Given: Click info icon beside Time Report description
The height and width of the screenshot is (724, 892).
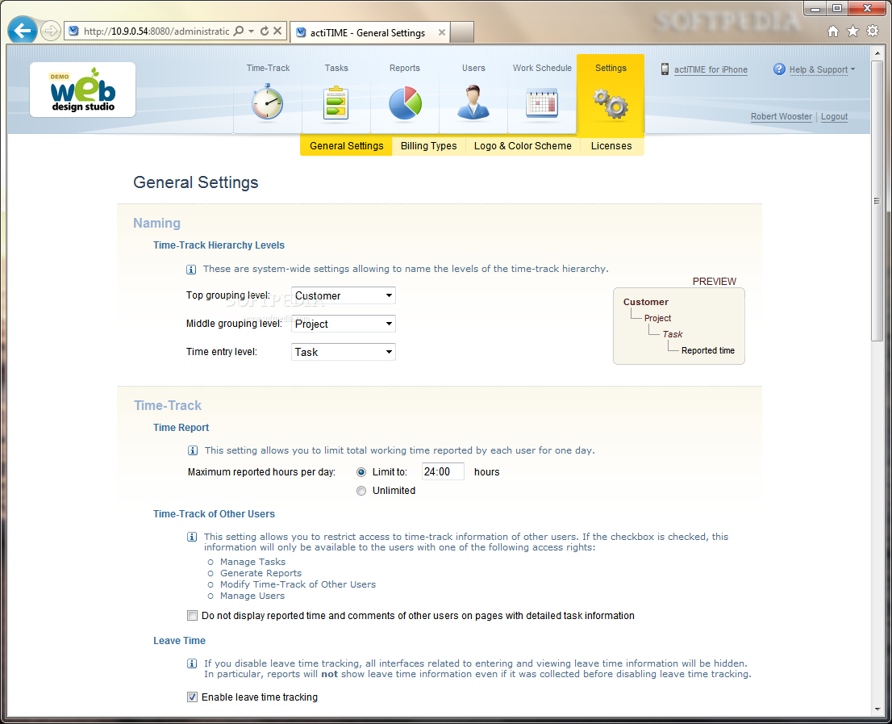Looking at the screenshot, I should coord(193,451).
